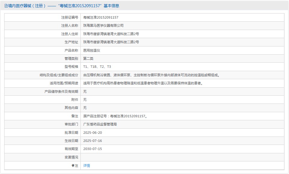Screen dimensions: 289x174
Task: Click intended use text starting 适用于医疗机构
Action: click(x=143, y=83)
